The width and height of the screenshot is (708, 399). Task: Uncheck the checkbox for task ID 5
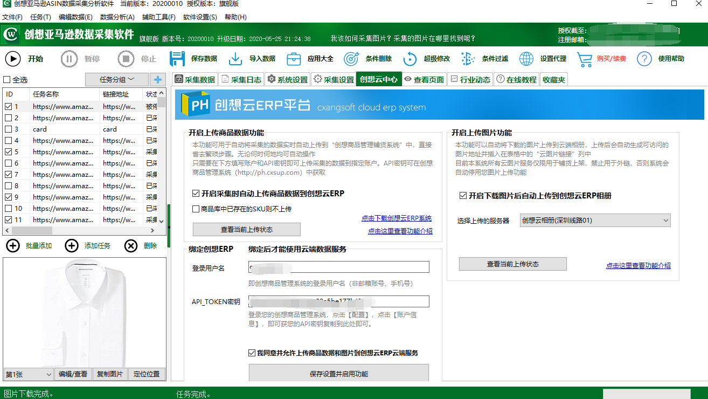[8, 152]
